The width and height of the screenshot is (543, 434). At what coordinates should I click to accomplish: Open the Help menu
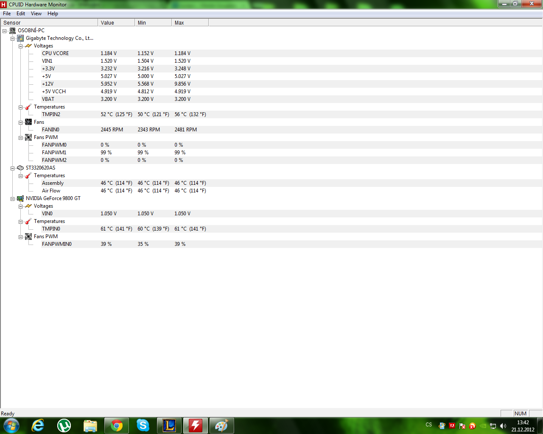tap(53, 14)
